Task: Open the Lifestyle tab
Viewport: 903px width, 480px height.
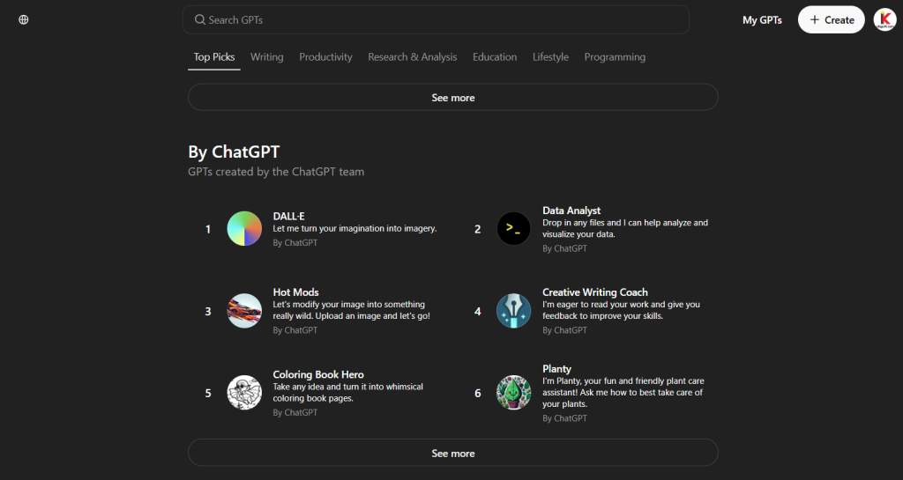Action: (550, 57)
